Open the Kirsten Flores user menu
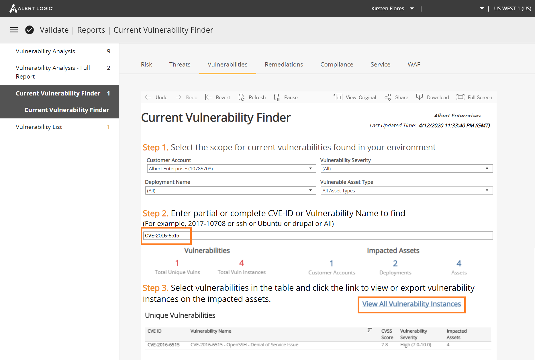Image resolution: width=535 pixels, height=361 pixels. (393, 8)
